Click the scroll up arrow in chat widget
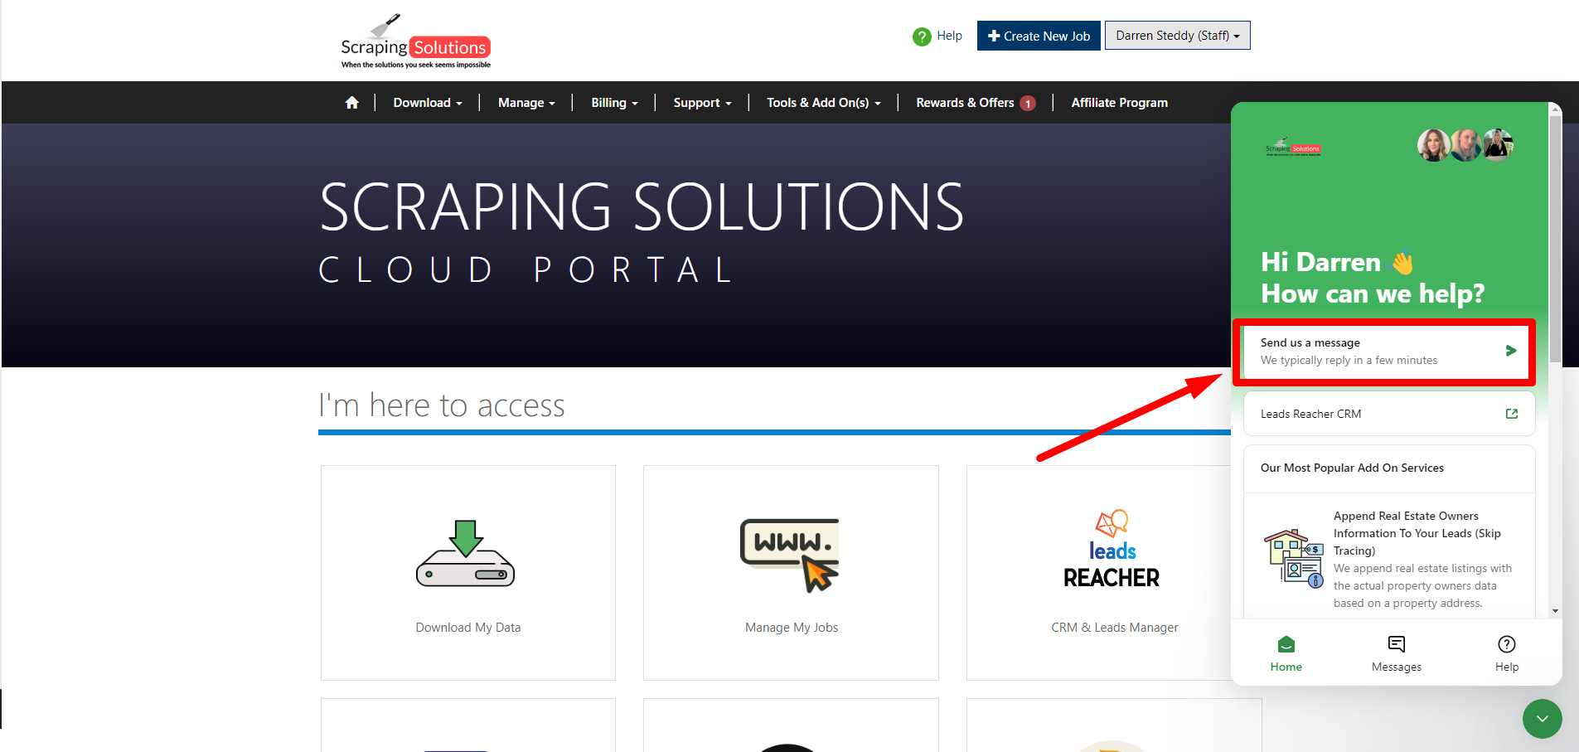The image size is (1579, 752). click(1555, 109)
